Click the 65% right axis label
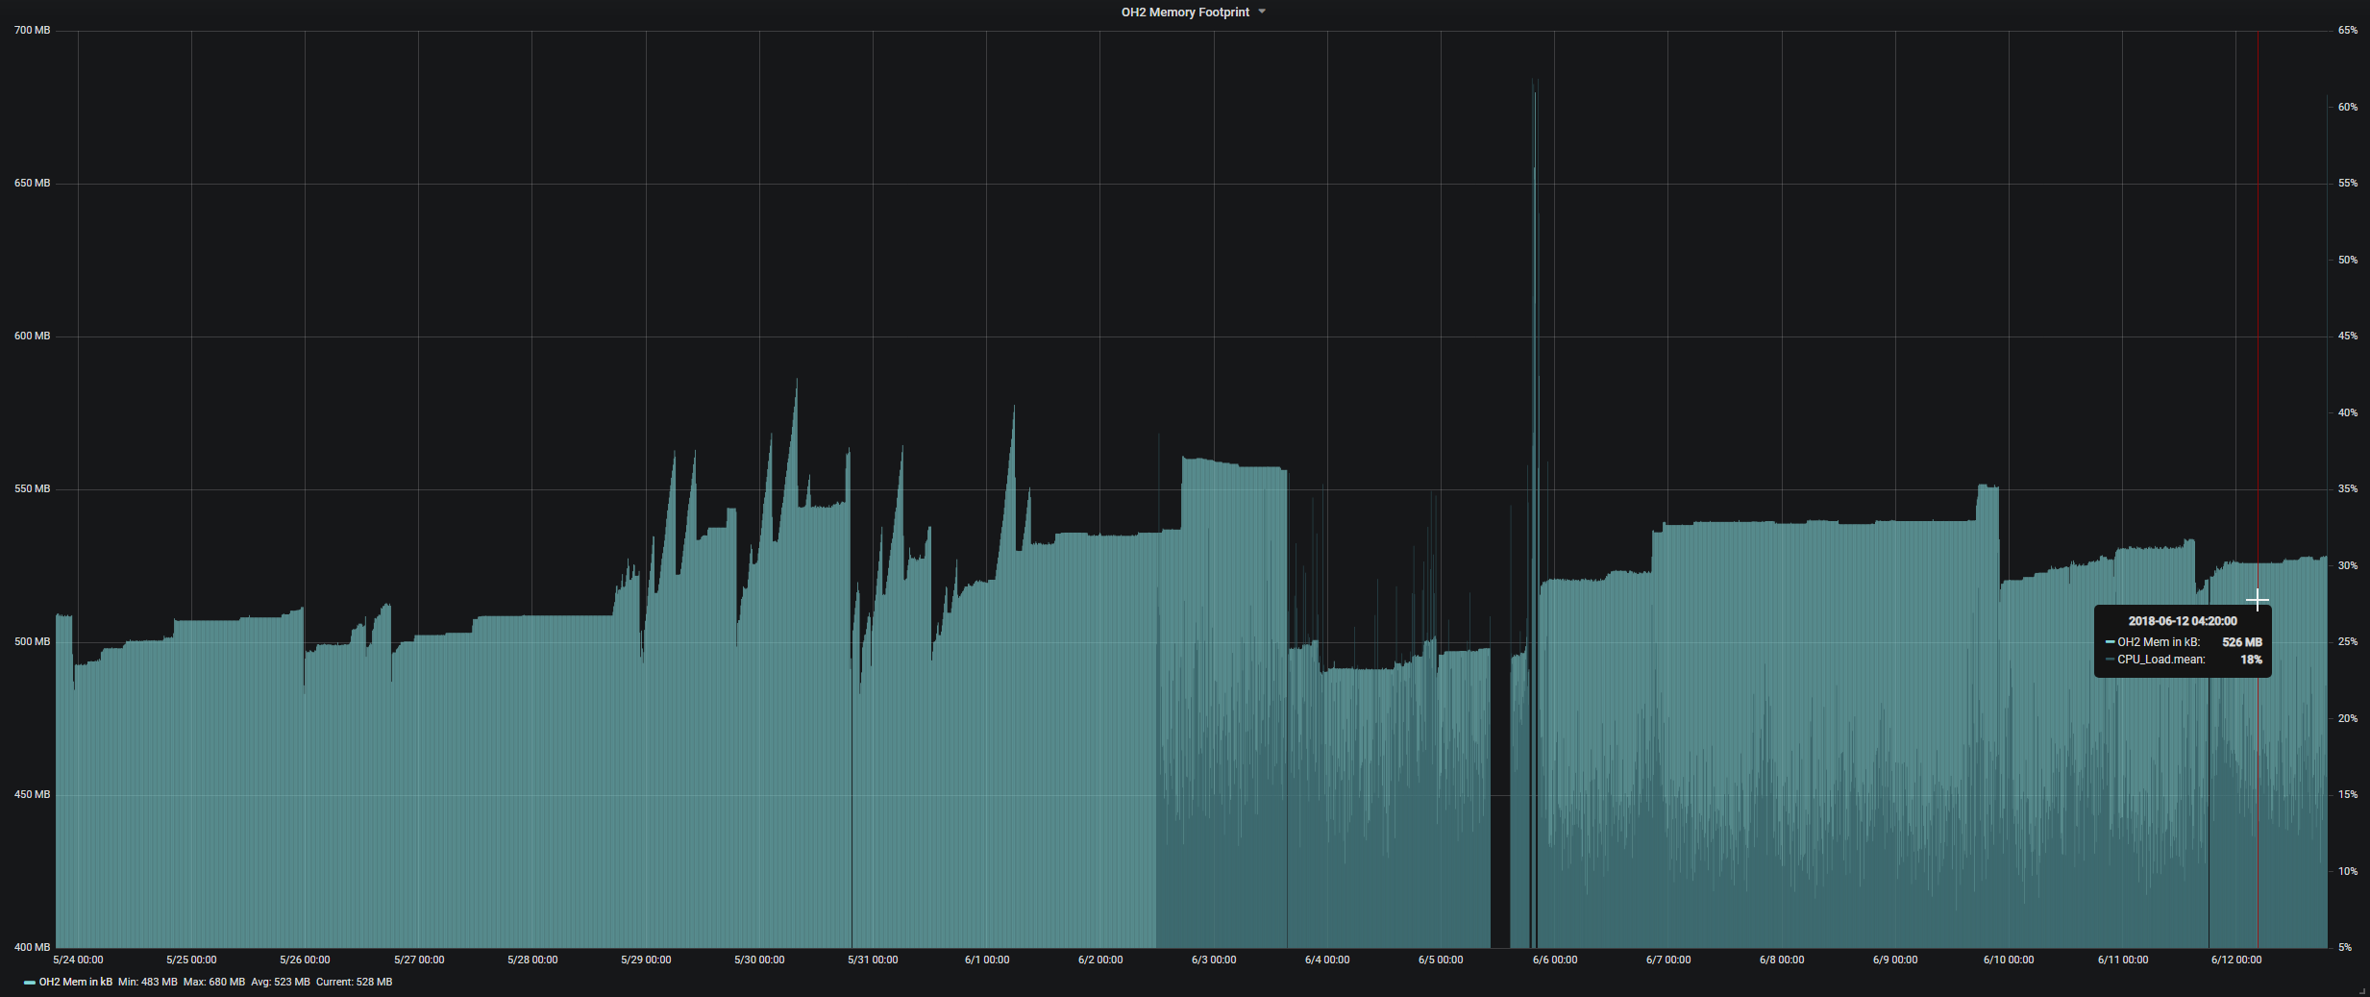Screen dimensions: 2370x997 tap(2347, 31)
